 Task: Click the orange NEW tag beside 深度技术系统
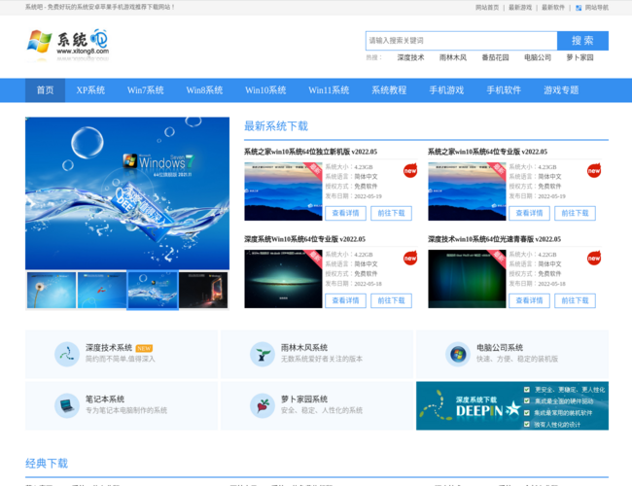[144, 348]
